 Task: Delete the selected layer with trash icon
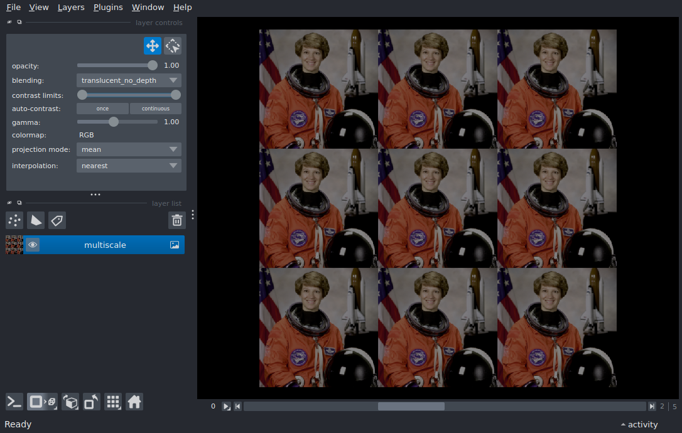pos(177,220)
